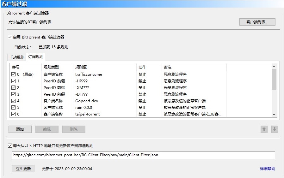
Task: Open the 详细帮助 link
Action: click(267, 169)
